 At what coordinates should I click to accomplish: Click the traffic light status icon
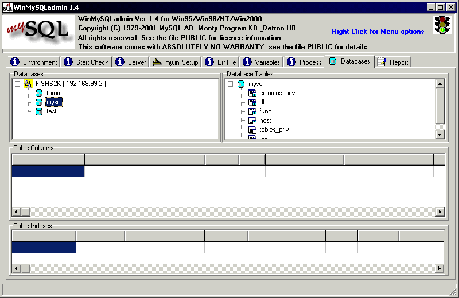click(442, 25)
